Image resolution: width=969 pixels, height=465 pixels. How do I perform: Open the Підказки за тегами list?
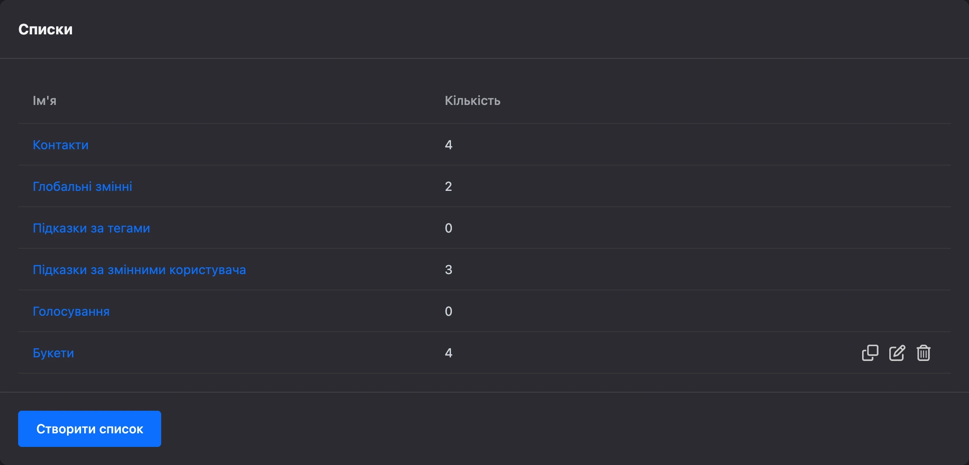coord(91,228)
